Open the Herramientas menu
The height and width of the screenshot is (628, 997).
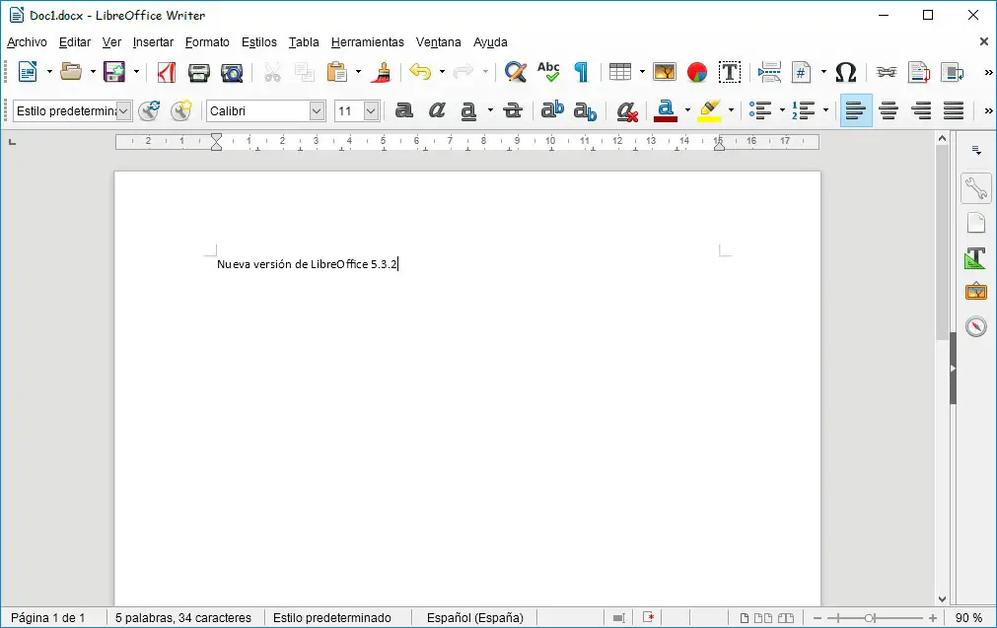click(x=368, y=42)
